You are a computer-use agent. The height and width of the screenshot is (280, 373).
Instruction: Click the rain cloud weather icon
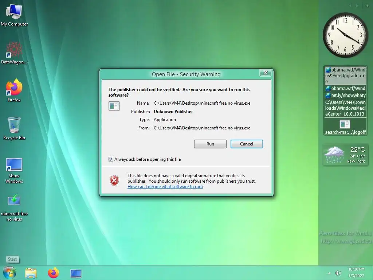click(x=334, y=155)
